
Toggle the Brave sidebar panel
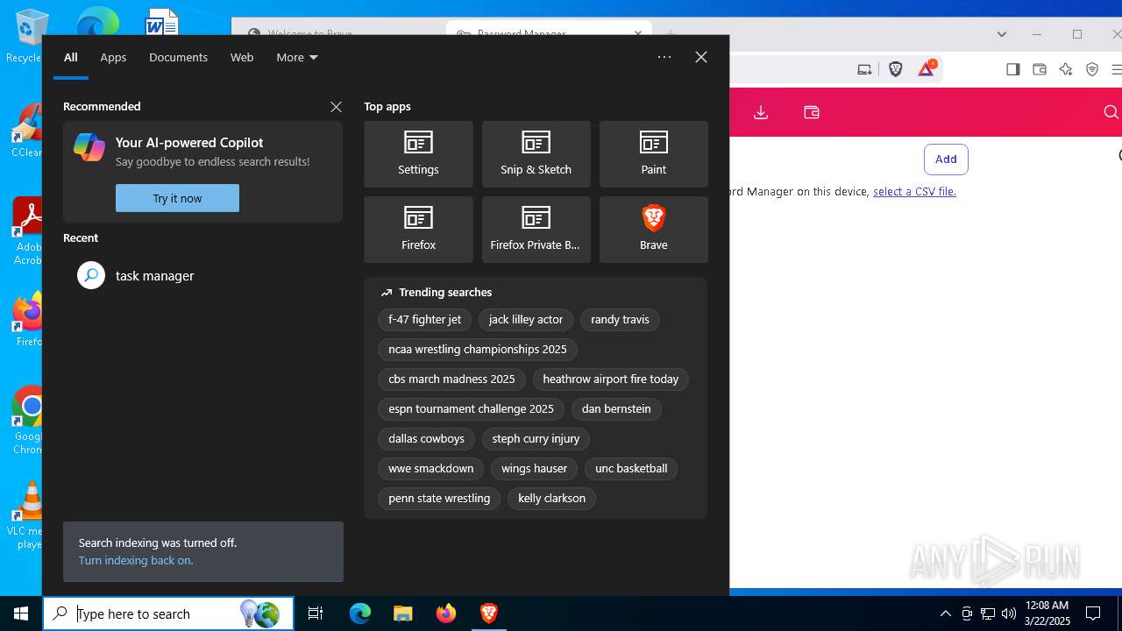(x=1013, y=69)
